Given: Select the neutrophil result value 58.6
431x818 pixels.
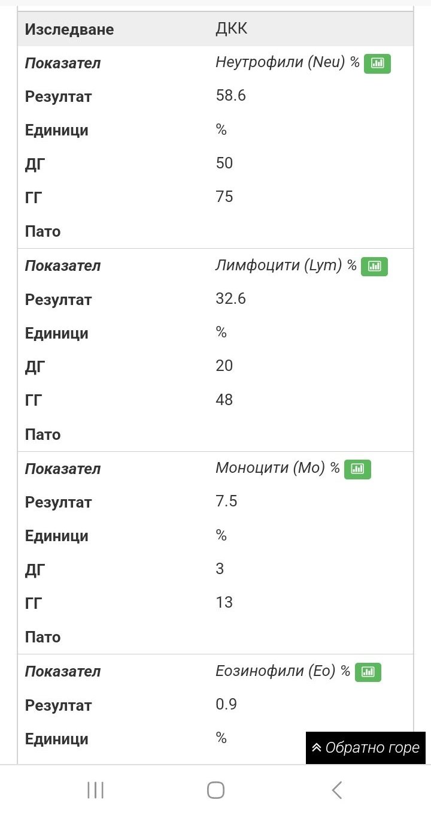Looking at the screenshot, I should [x=230, y=96].
